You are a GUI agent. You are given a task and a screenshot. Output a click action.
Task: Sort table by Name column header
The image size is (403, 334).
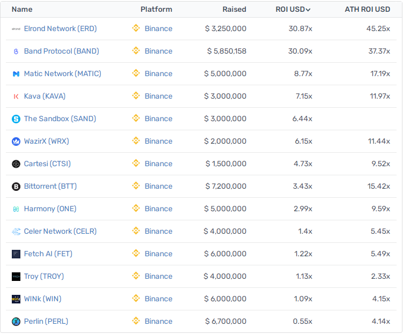click(x=22, y=10)
